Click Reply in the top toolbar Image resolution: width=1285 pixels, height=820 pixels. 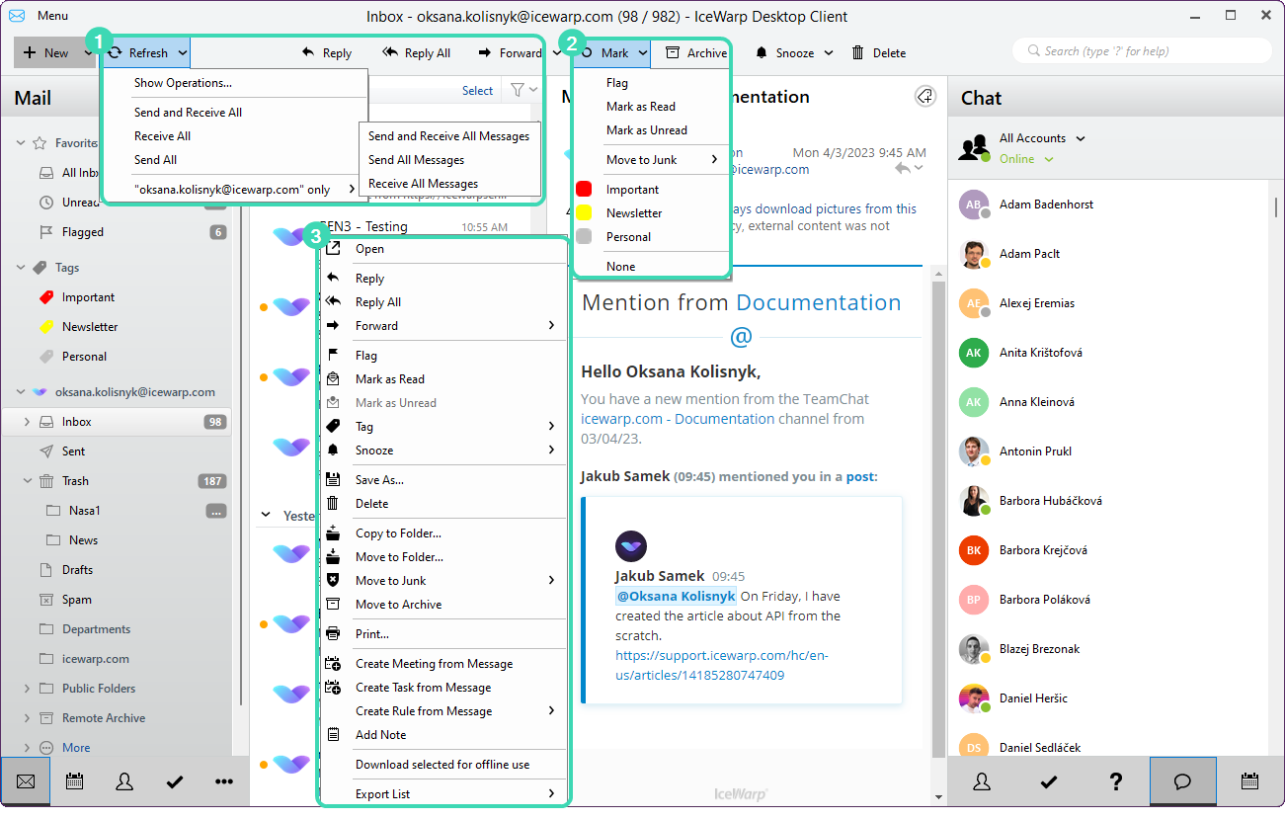pyautogui.click(x=327, y=53)
